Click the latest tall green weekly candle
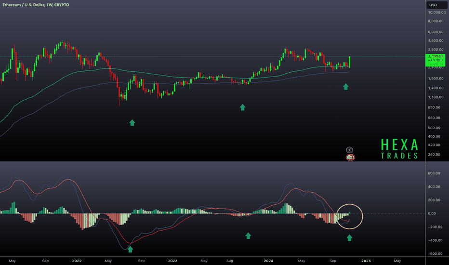Image resolution: width=449 pixels, height=265 pixels. [x=350, y=62]
